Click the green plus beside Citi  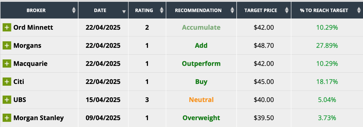pyautogui.click(x=7, y=82)
